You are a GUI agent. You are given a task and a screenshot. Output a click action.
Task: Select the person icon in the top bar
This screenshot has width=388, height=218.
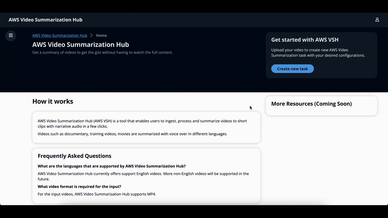377,19
